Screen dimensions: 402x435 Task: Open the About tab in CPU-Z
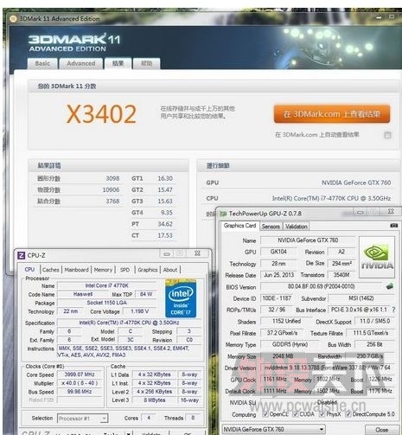[x=170, y=270]
